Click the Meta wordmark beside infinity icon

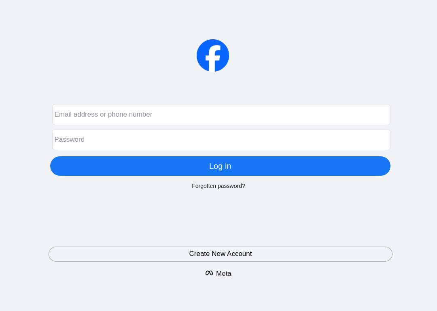pyautogui.click(x=223, y=273)
